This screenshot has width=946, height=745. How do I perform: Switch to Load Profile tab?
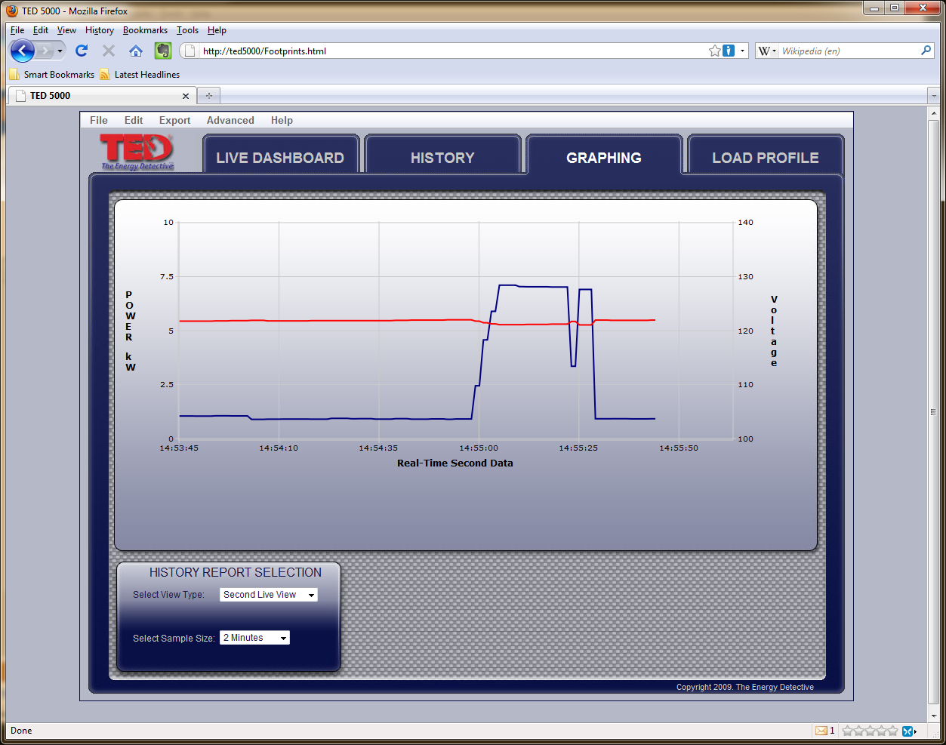pyautogui.click(x=766, y=155)
